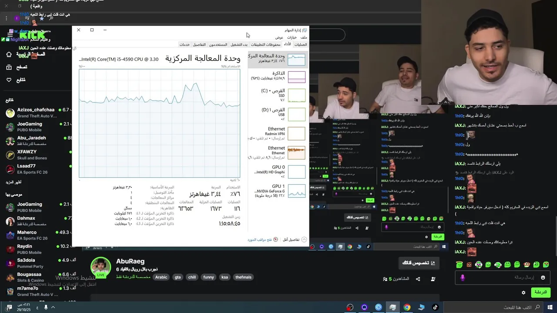Switch to the بدء التشغيل tab
This screenshot has height=313, width=557.
coord(239,45)
